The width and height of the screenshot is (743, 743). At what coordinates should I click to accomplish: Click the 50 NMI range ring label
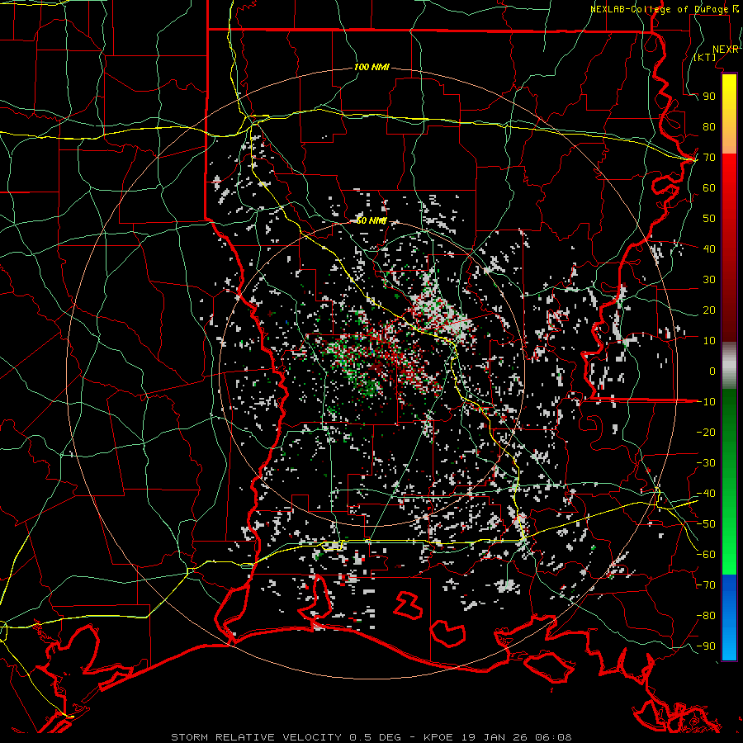[x=371, y=220]
